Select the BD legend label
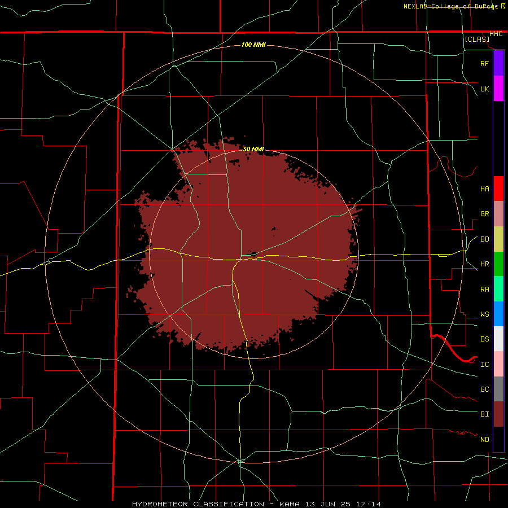508x508 pixels. coord(484,239)
